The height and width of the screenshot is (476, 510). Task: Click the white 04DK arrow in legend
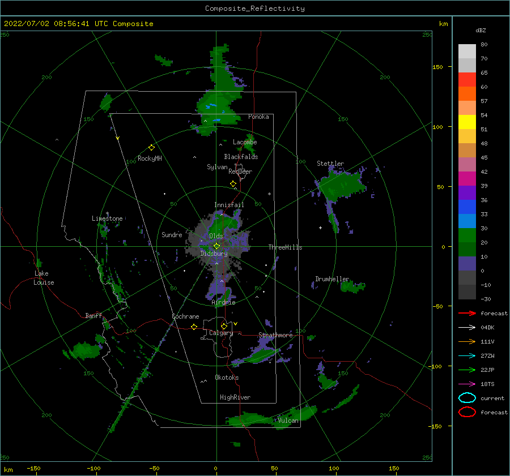pyautogui.click(x=467, y=328)
